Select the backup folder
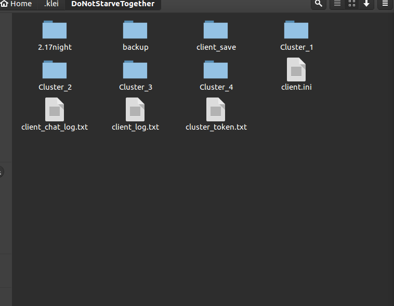394x306 pixels. pos(135,31)
